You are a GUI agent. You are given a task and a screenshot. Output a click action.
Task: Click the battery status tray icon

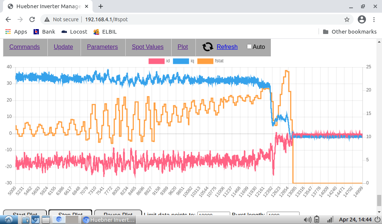pos(317,220)
